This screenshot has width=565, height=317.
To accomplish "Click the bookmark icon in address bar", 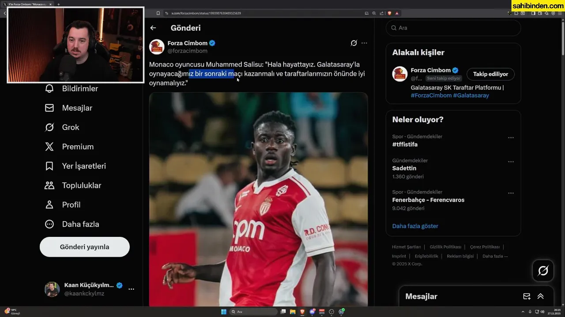I will (x=158, y=13).
